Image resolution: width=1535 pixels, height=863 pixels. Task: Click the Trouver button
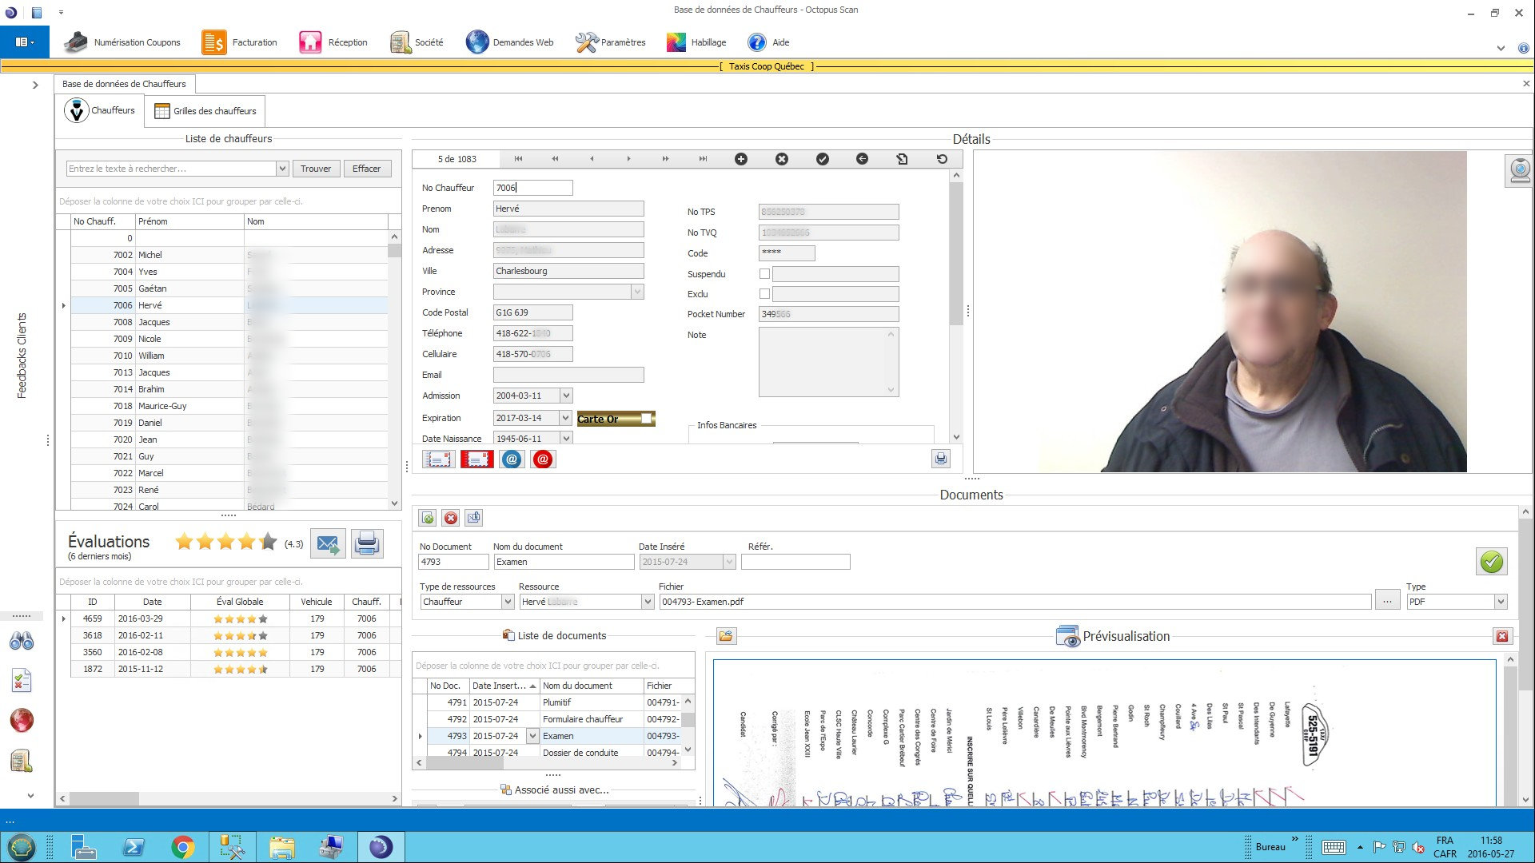tap(316, 169)
